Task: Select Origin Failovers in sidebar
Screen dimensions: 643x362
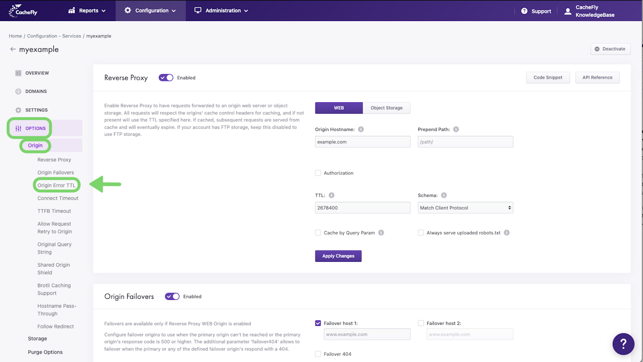Action: click(x=56, y=172)
